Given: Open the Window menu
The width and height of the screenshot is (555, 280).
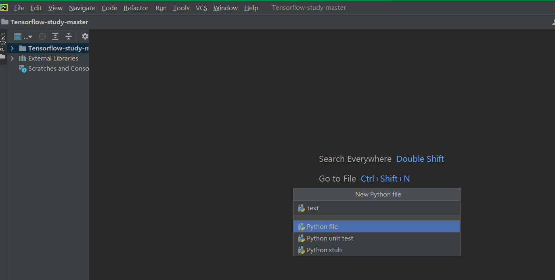Looking at the screenshot, I should [226, 8].
